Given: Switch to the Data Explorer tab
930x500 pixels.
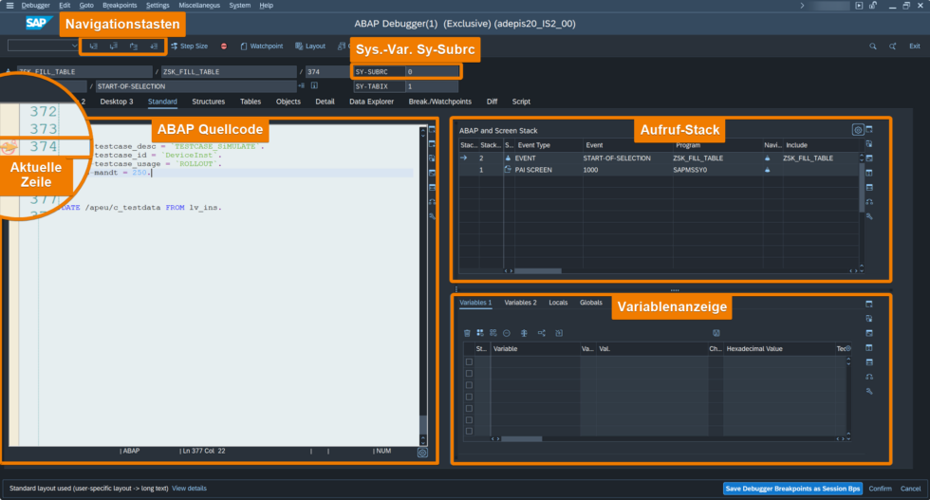Looking at the screenshot, I should (x=371, y=102).
